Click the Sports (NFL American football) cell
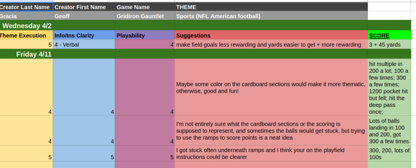 pyautogui.click(x=271, y=16)
